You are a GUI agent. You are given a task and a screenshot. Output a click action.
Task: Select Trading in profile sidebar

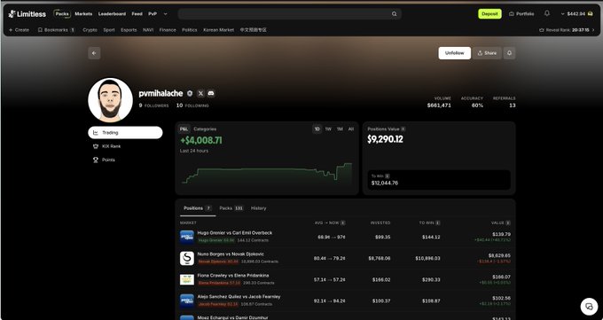pyautogui.click(x=125, y=132)
